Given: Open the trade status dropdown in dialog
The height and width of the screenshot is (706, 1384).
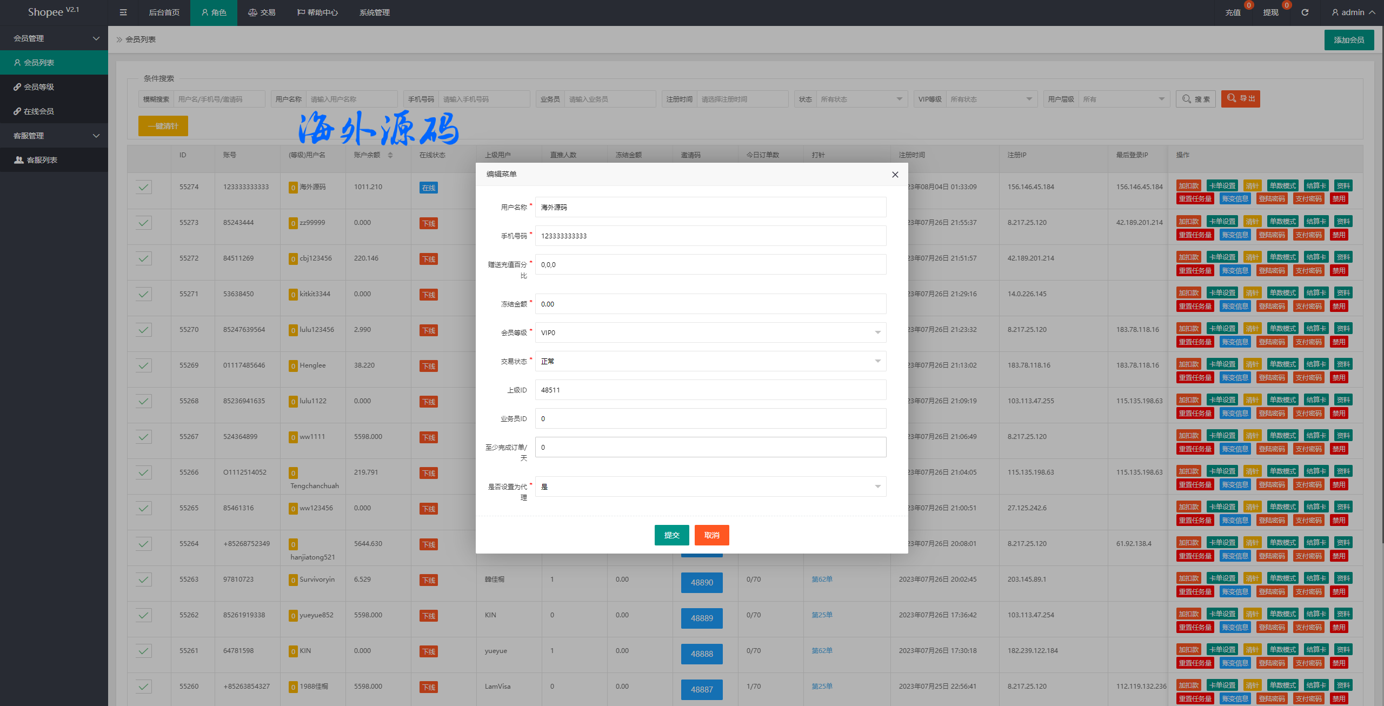Looking at the screenshot, I should pos(710,361).
